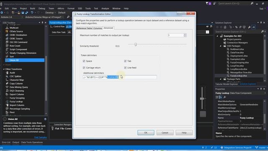Select FuzzyGrouping.dtsx in Solution Explorer
268x151 pixels.
click(239, 62)
